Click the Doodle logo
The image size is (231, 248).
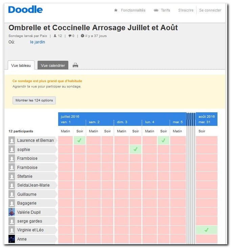(x=25, y=9)
